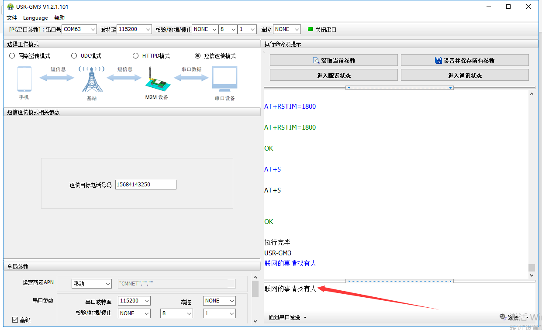Click the magnifier icon on get current parameters
Screen dimensions: 542x330
(317, 61)
